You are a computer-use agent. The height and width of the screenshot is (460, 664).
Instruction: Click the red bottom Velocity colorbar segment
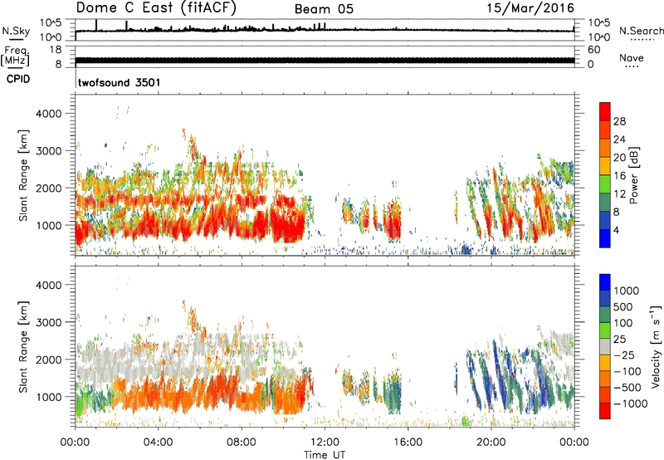(x=605, y=411)
